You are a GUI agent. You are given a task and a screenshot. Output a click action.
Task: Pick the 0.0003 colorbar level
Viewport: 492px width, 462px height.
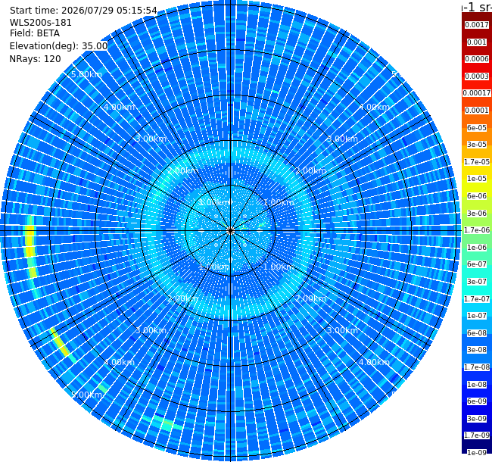[477, 76]
